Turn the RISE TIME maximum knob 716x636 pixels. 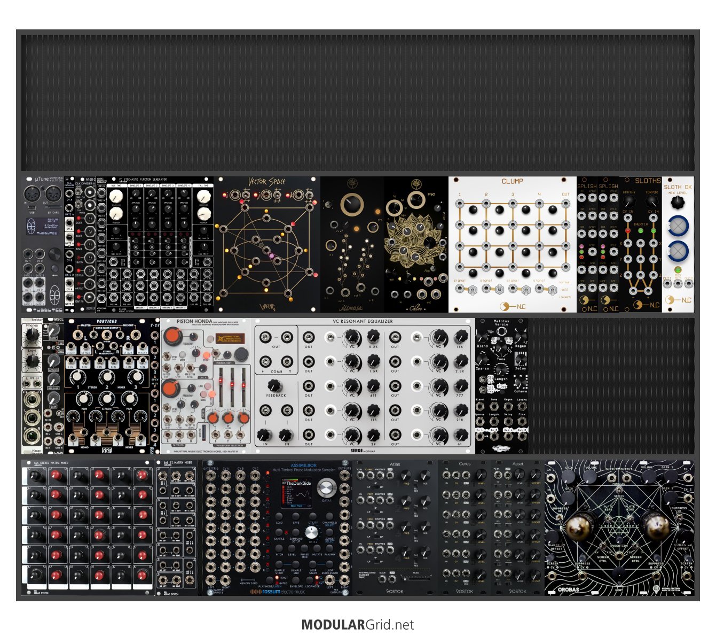coord(116,196)
